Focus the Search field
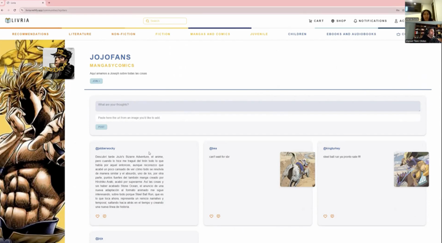Viewport: 442px width, 243px height. [x=165, y=21]
